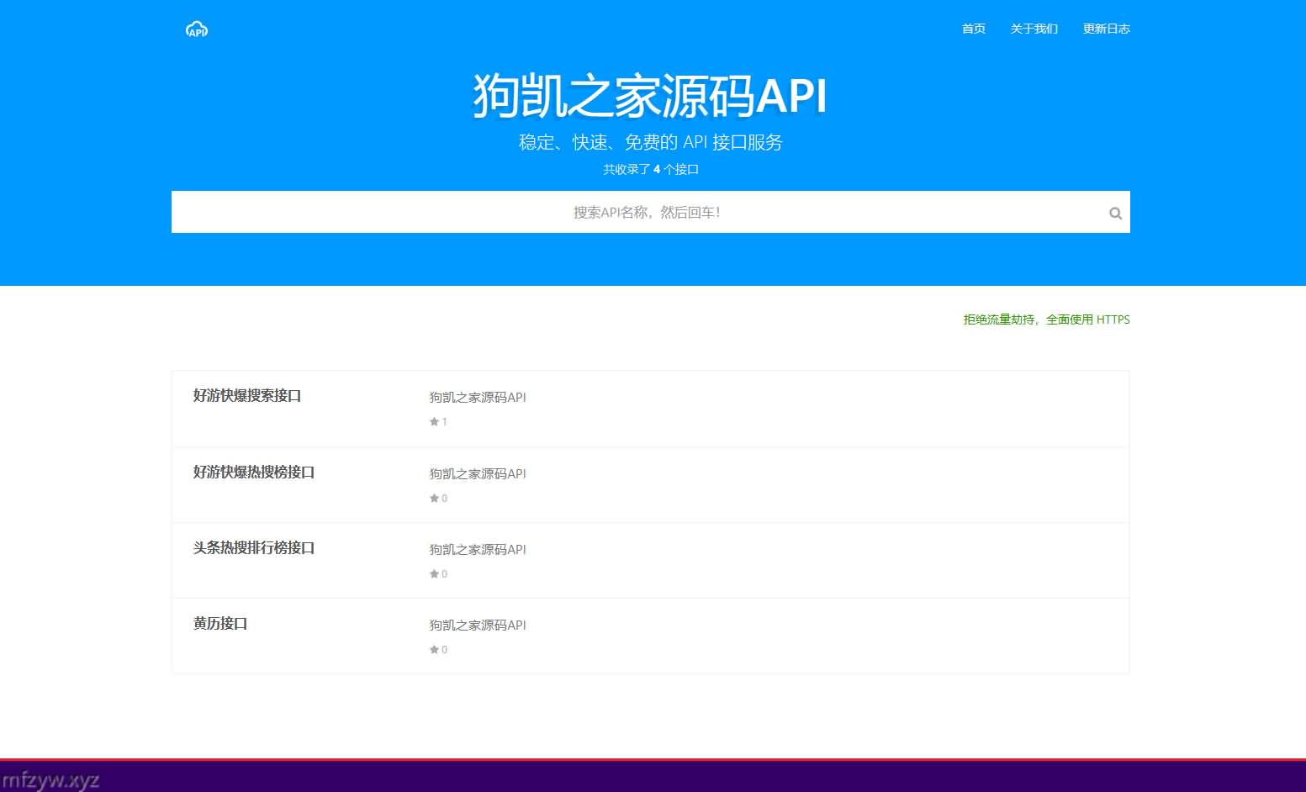Open the 关于我们 nav item
This screenshot has height=792, width=1306.
[1034, 29]
